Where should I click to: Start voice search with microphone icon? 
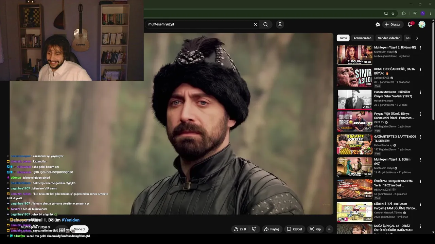click(280, 24)
